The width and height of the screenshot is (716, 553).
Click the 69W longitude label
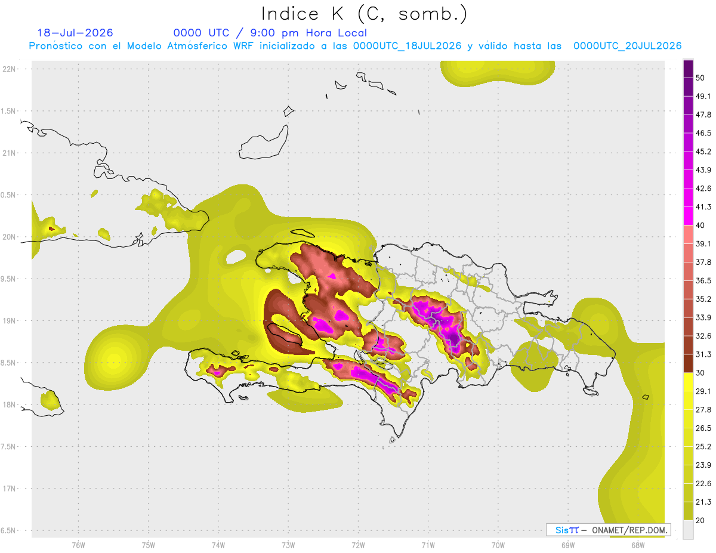point(567,545)
